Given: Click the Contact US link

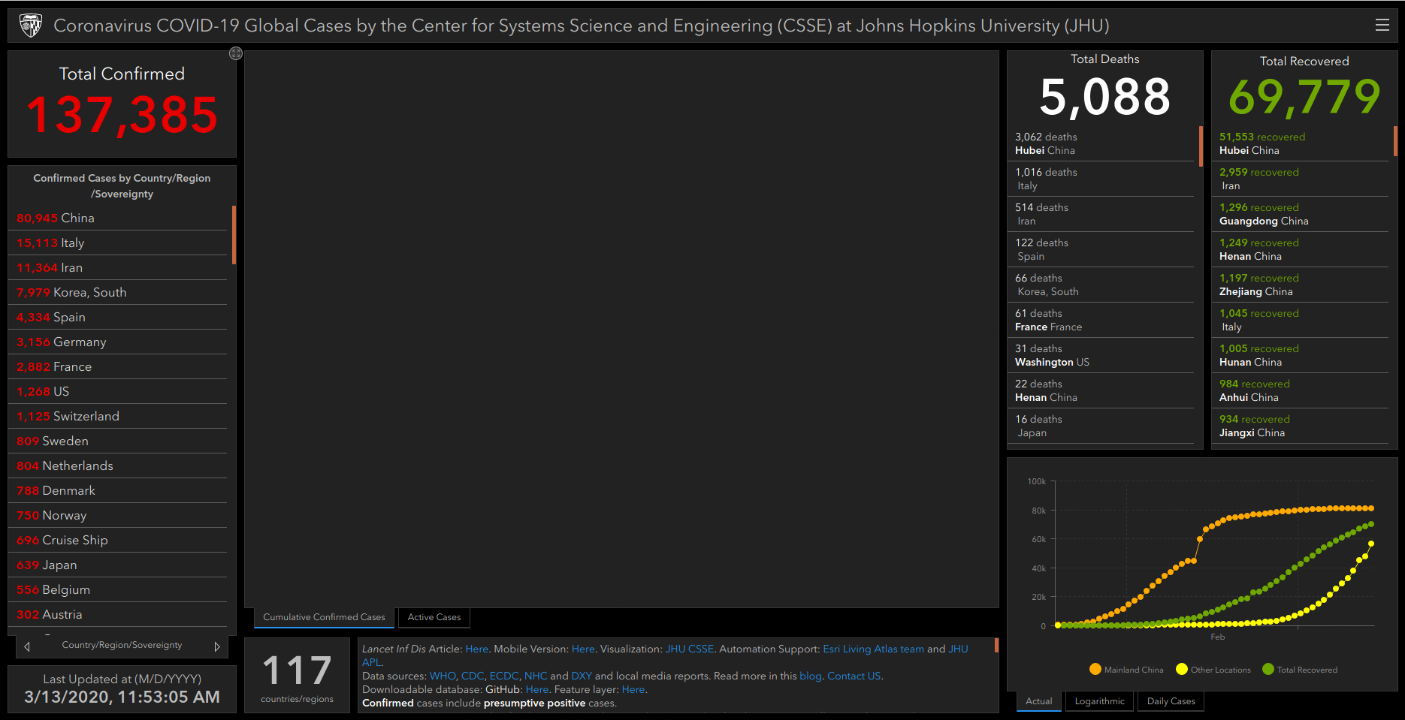Looking at the screenshot, I should tap(854, 676).
